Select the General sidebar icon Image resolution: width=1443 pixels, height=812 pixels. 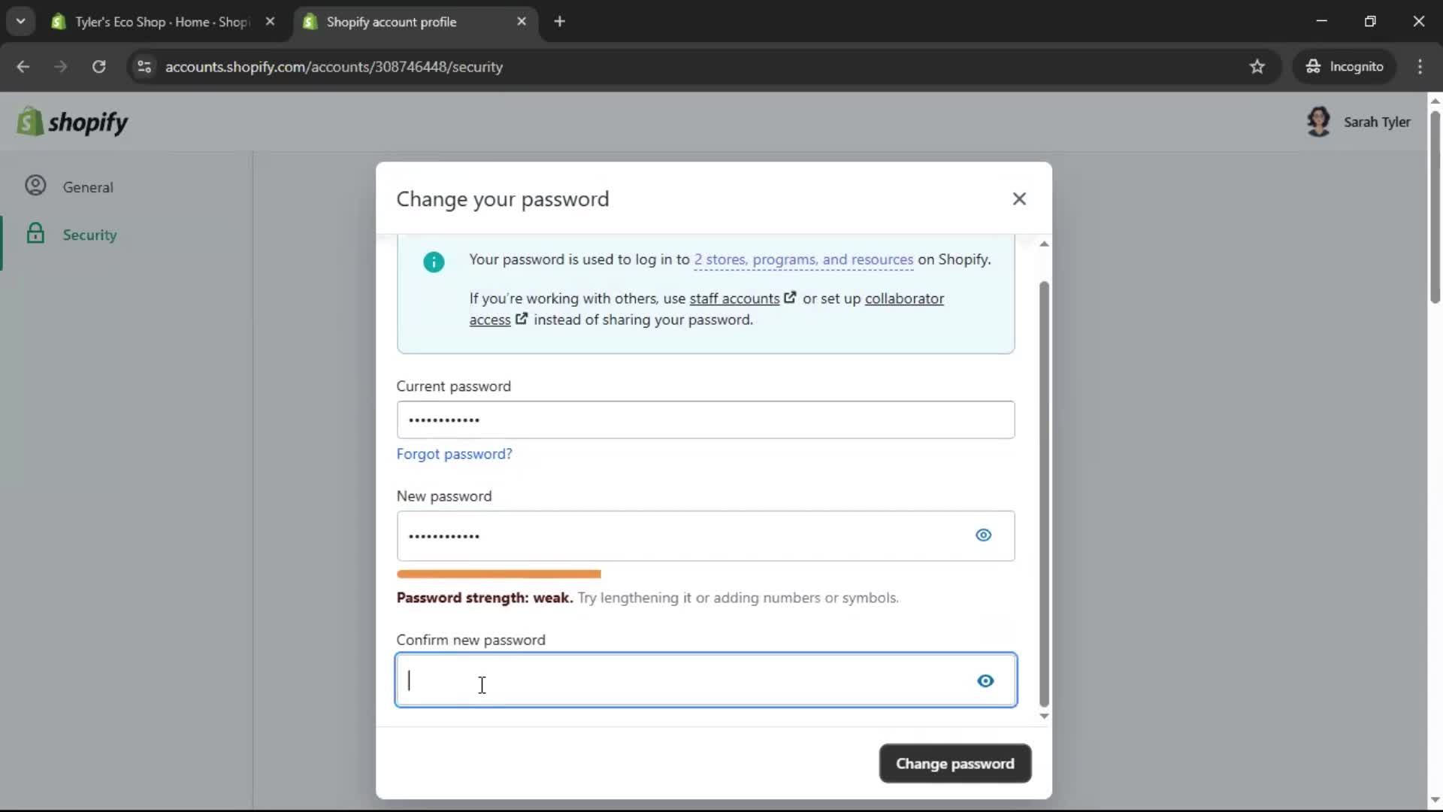point(35,186)
